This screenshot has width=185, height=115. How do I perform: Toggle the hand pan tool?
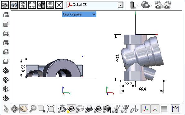point(24,109)
